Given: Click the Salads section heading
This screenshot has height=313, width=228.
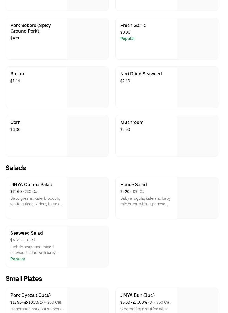Looking at the screenshot, I should coord(16,168).
